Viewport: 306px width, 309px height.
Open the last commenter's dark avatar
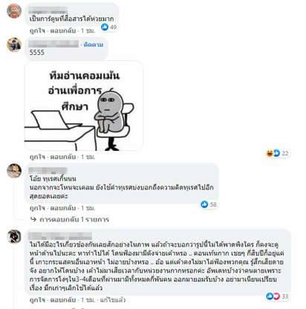(x=14, y=236)
